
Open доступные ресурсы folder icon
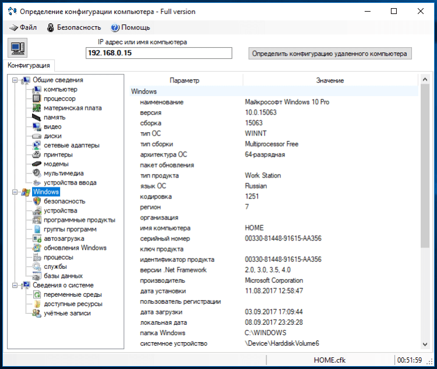click(37, 304)
